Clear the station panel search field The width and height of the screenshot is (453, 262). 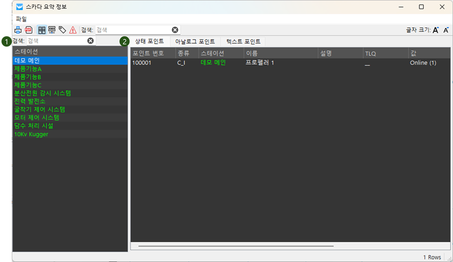(x=90, y=41)
